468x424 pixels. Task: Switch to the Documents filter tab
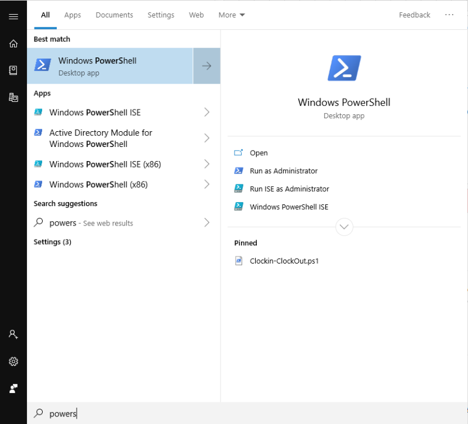(x=114, y=15)
